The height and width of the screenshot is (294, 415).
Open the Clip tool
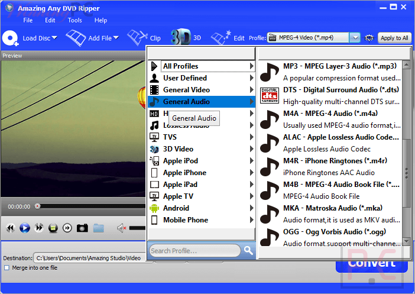pos(144,38)
